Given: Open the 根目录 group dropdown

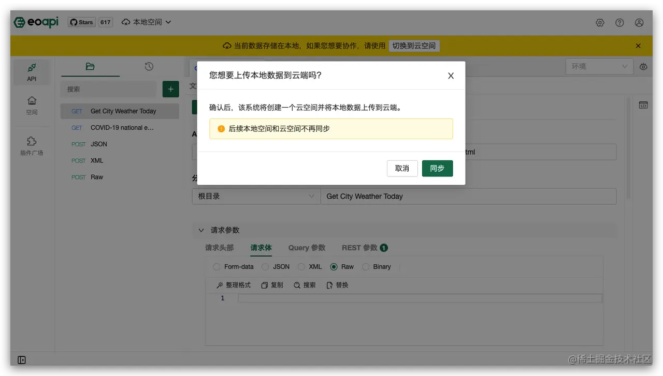Looking at the screenshot, I should [256, 197].
